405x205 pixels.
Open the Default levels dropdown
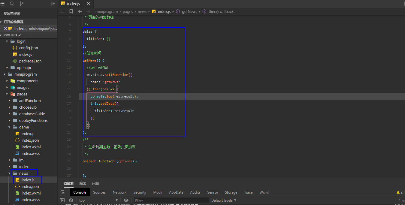point(224,200)
